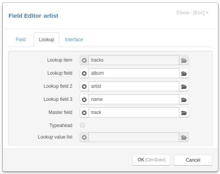Clear the Lookup field album value

[x=84, y=73]
